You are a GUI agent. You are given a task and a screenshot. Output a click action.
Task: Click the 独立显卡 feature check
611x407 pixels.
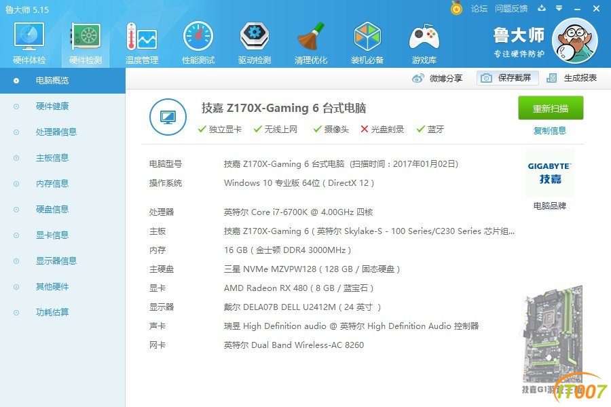(220, 130)
